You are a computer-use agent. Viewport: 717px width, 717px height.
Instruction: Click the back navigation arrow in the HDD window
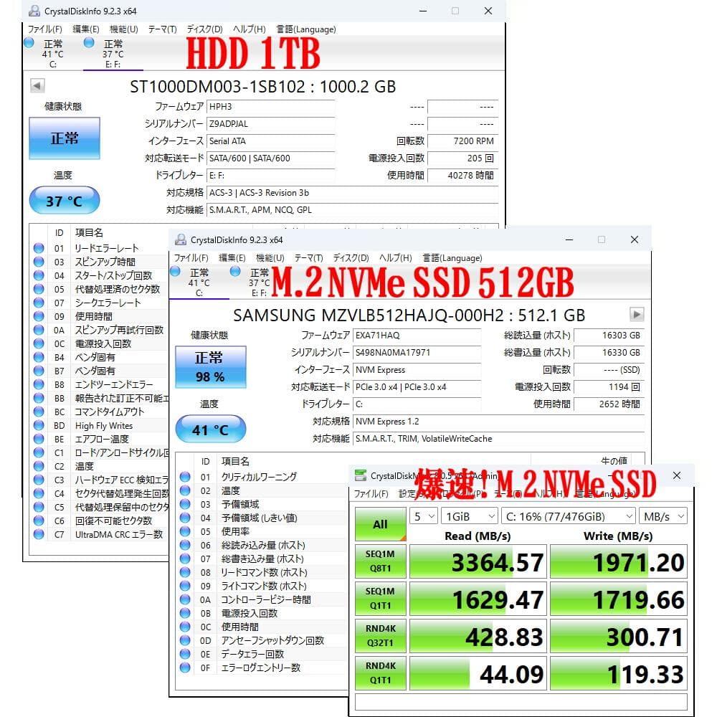(37, 86)
